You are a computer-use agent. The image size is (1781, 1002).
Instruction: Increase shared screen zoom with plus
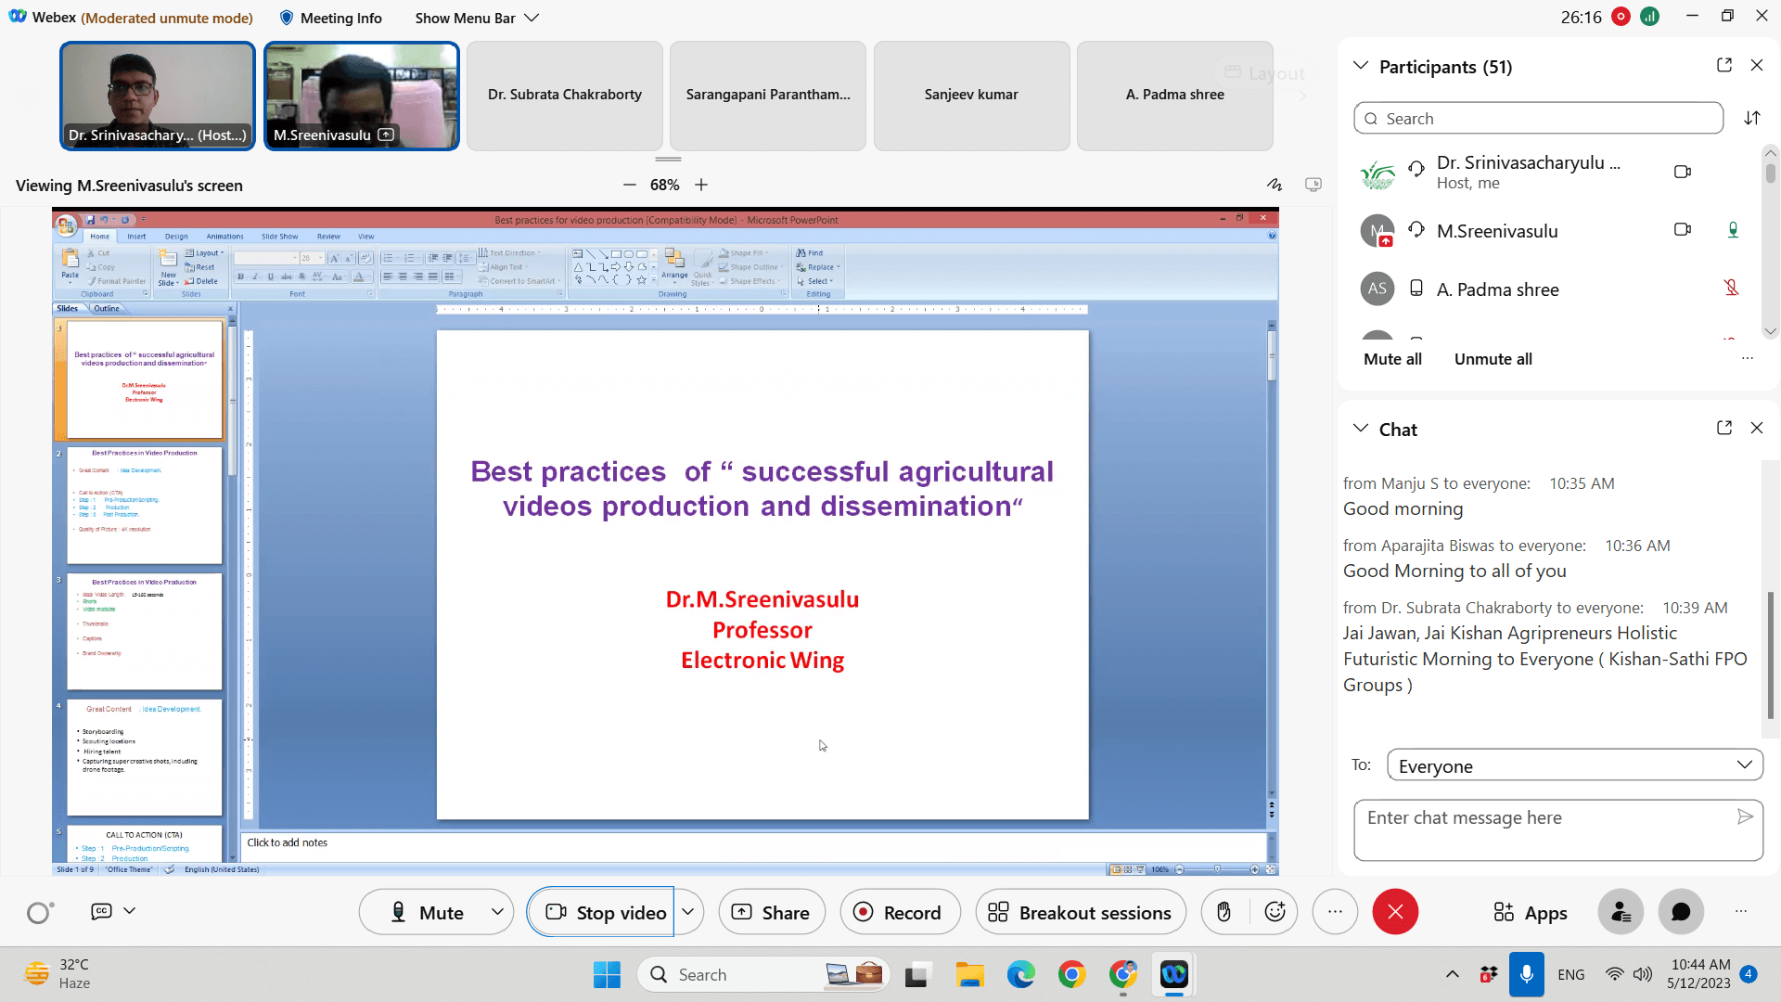coord(701,185)
